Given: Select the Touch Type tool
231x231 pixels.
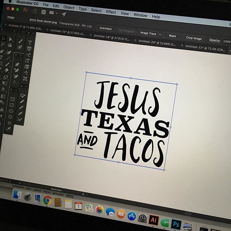Looking at the screenshot, I should (x=25, y=79).
